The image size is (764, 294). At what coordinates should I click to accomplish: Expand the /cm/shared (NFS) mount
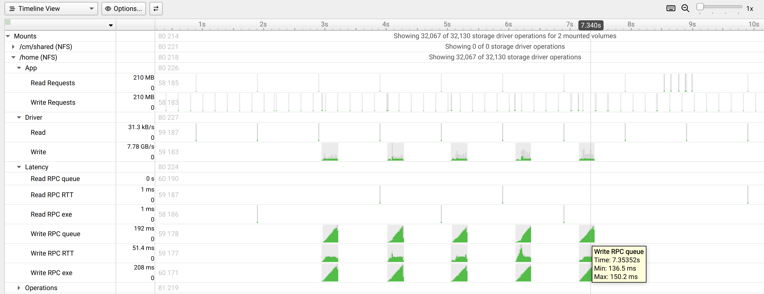(x=13, y=47)
